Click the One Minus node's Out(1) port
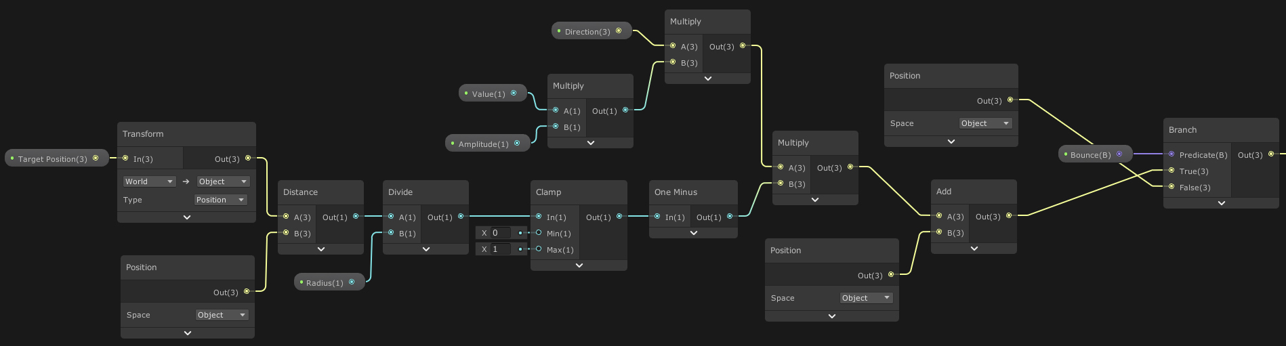 click(x=730, y=217)
